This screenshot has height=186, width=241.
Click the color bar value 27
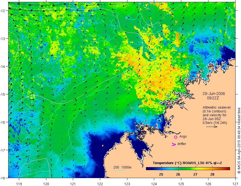point(195,174)
